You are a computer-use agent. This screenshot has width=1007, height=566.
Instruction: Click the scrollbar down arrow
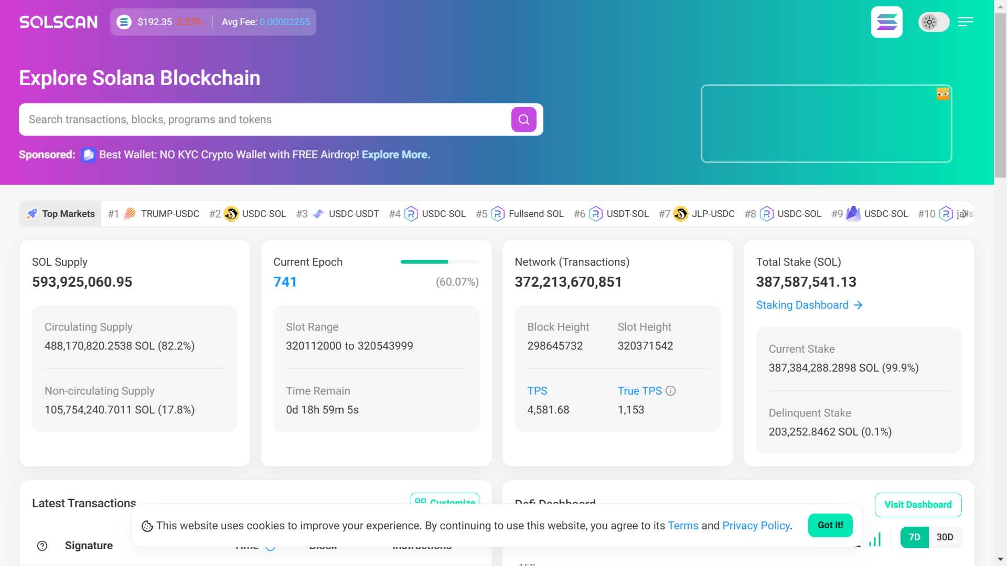(x=1001, y=559)
